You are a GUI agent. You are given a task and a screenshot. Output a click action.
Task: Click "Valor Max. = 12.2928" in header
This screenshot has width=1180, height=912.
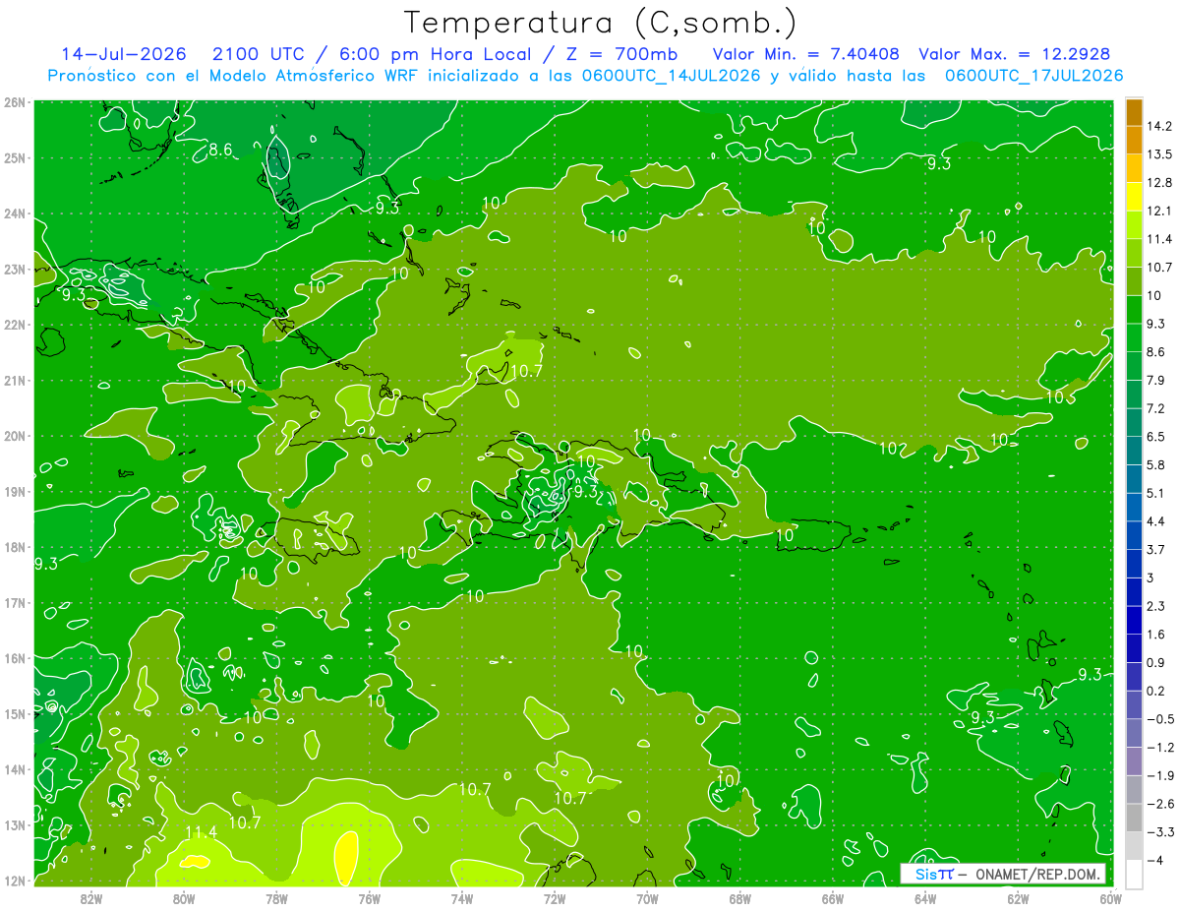coord(1015,53)
